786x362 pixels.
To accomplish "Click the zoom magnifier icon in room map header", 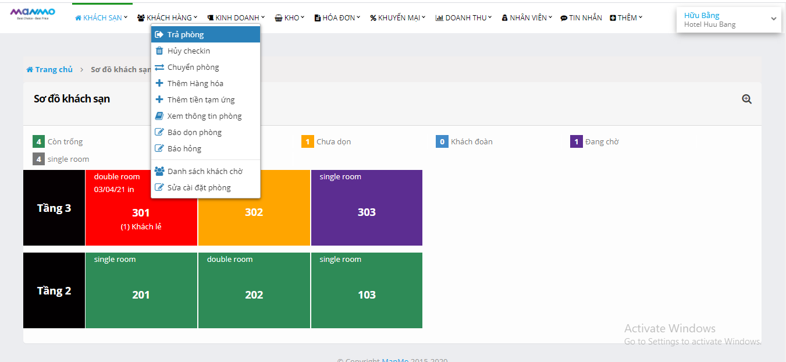I will [x=746, y=99].
